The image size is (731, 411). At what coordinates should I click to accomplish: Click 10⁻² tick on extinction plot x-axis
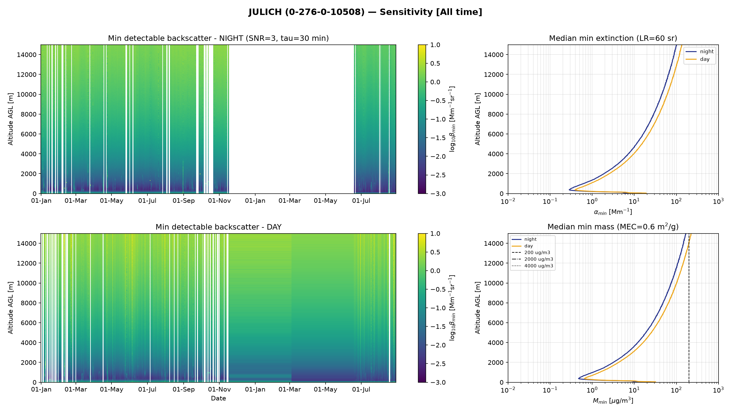click(x=508, y=201)
